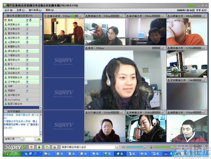Click the red person icon beside SuperV logo

point(32,147)
